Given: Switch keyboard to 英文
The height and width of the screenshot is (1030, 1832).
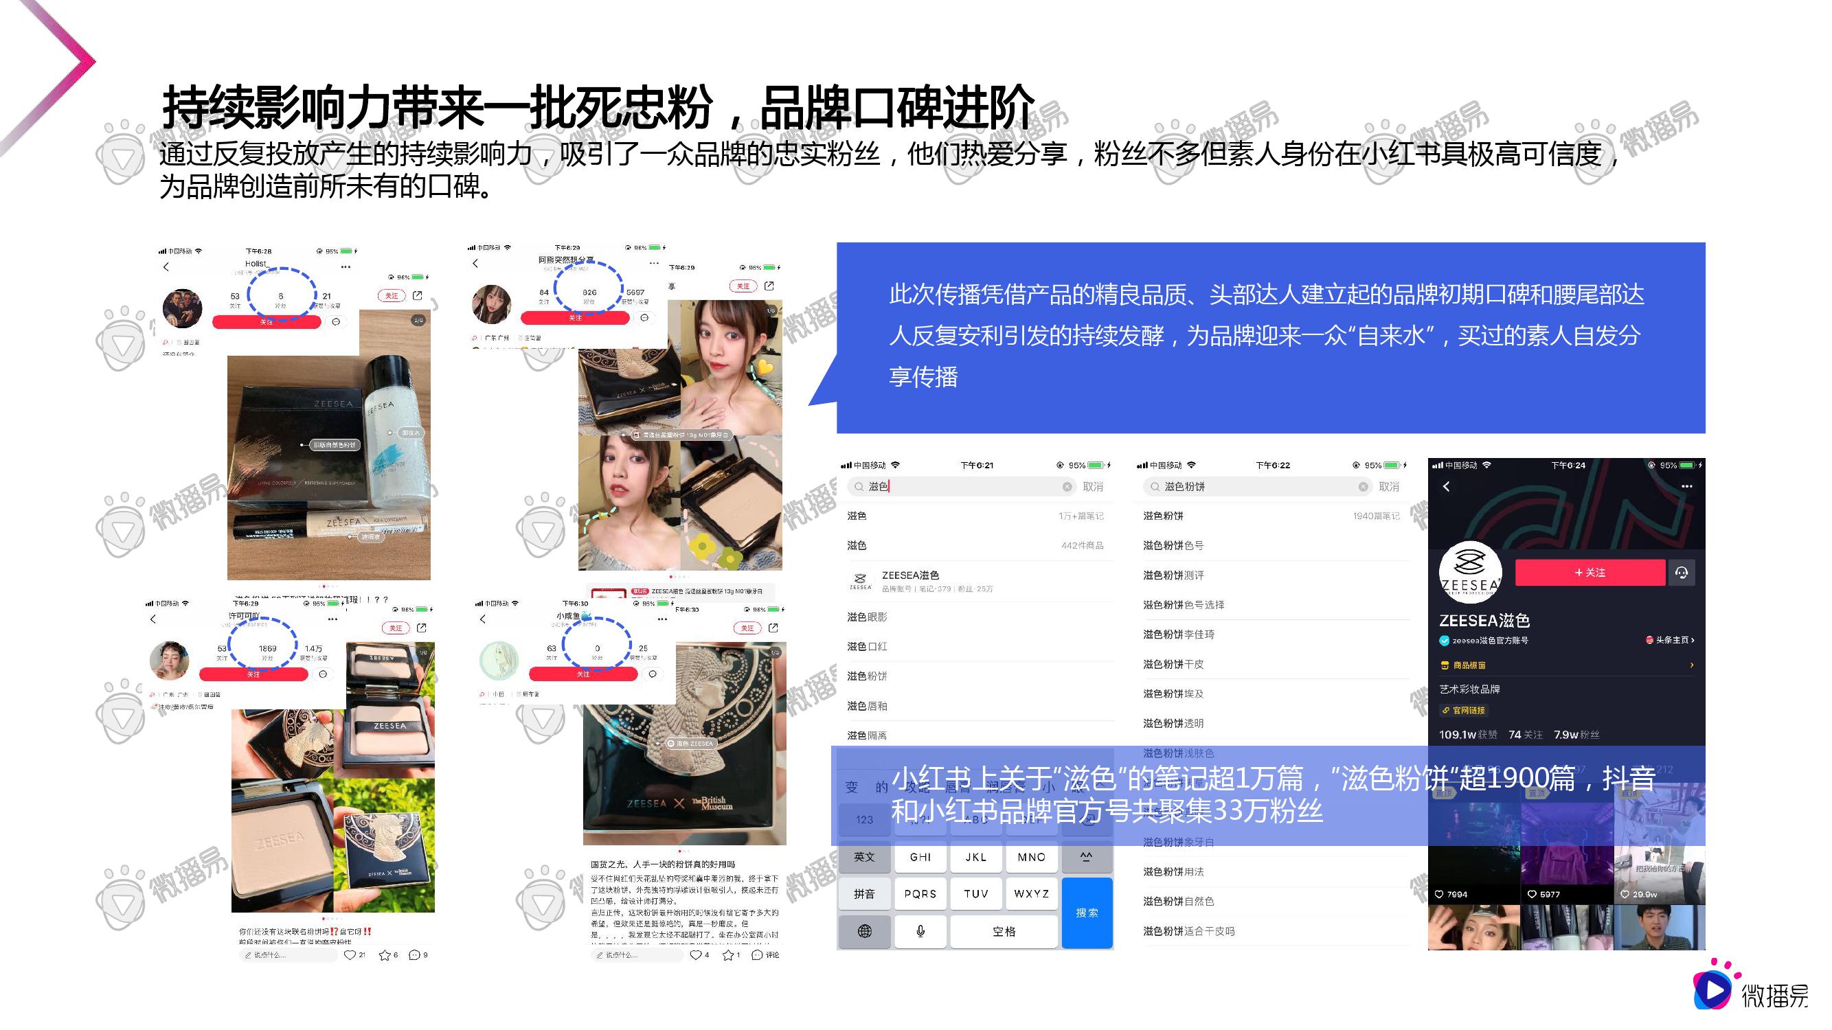Looking at the screenshot, I should point(864,857).
